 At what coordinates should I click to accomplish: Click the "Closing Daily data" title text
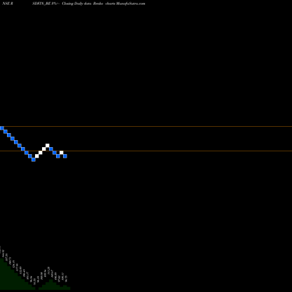(77, 4)
